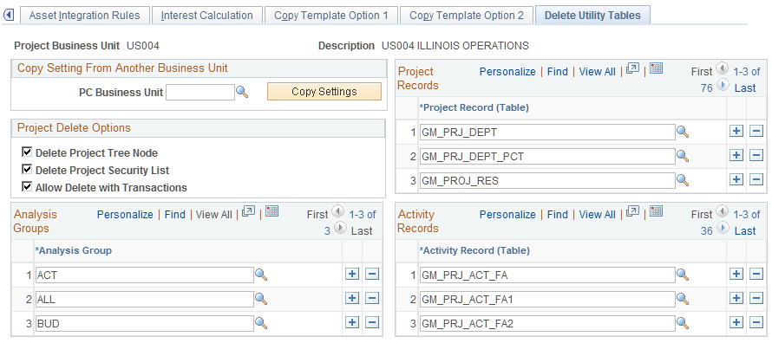This screenshot has width=772, height=343.
Task: Click the ACT analysis group field
Action: (x=144, y=275)
